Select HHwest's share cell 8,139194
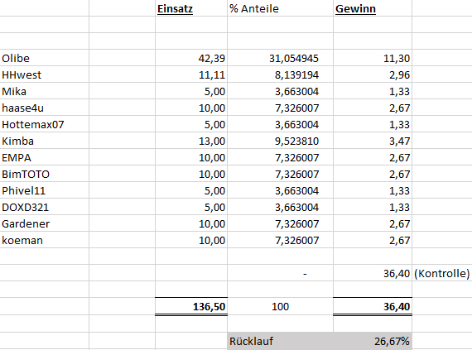 point(280,74)
